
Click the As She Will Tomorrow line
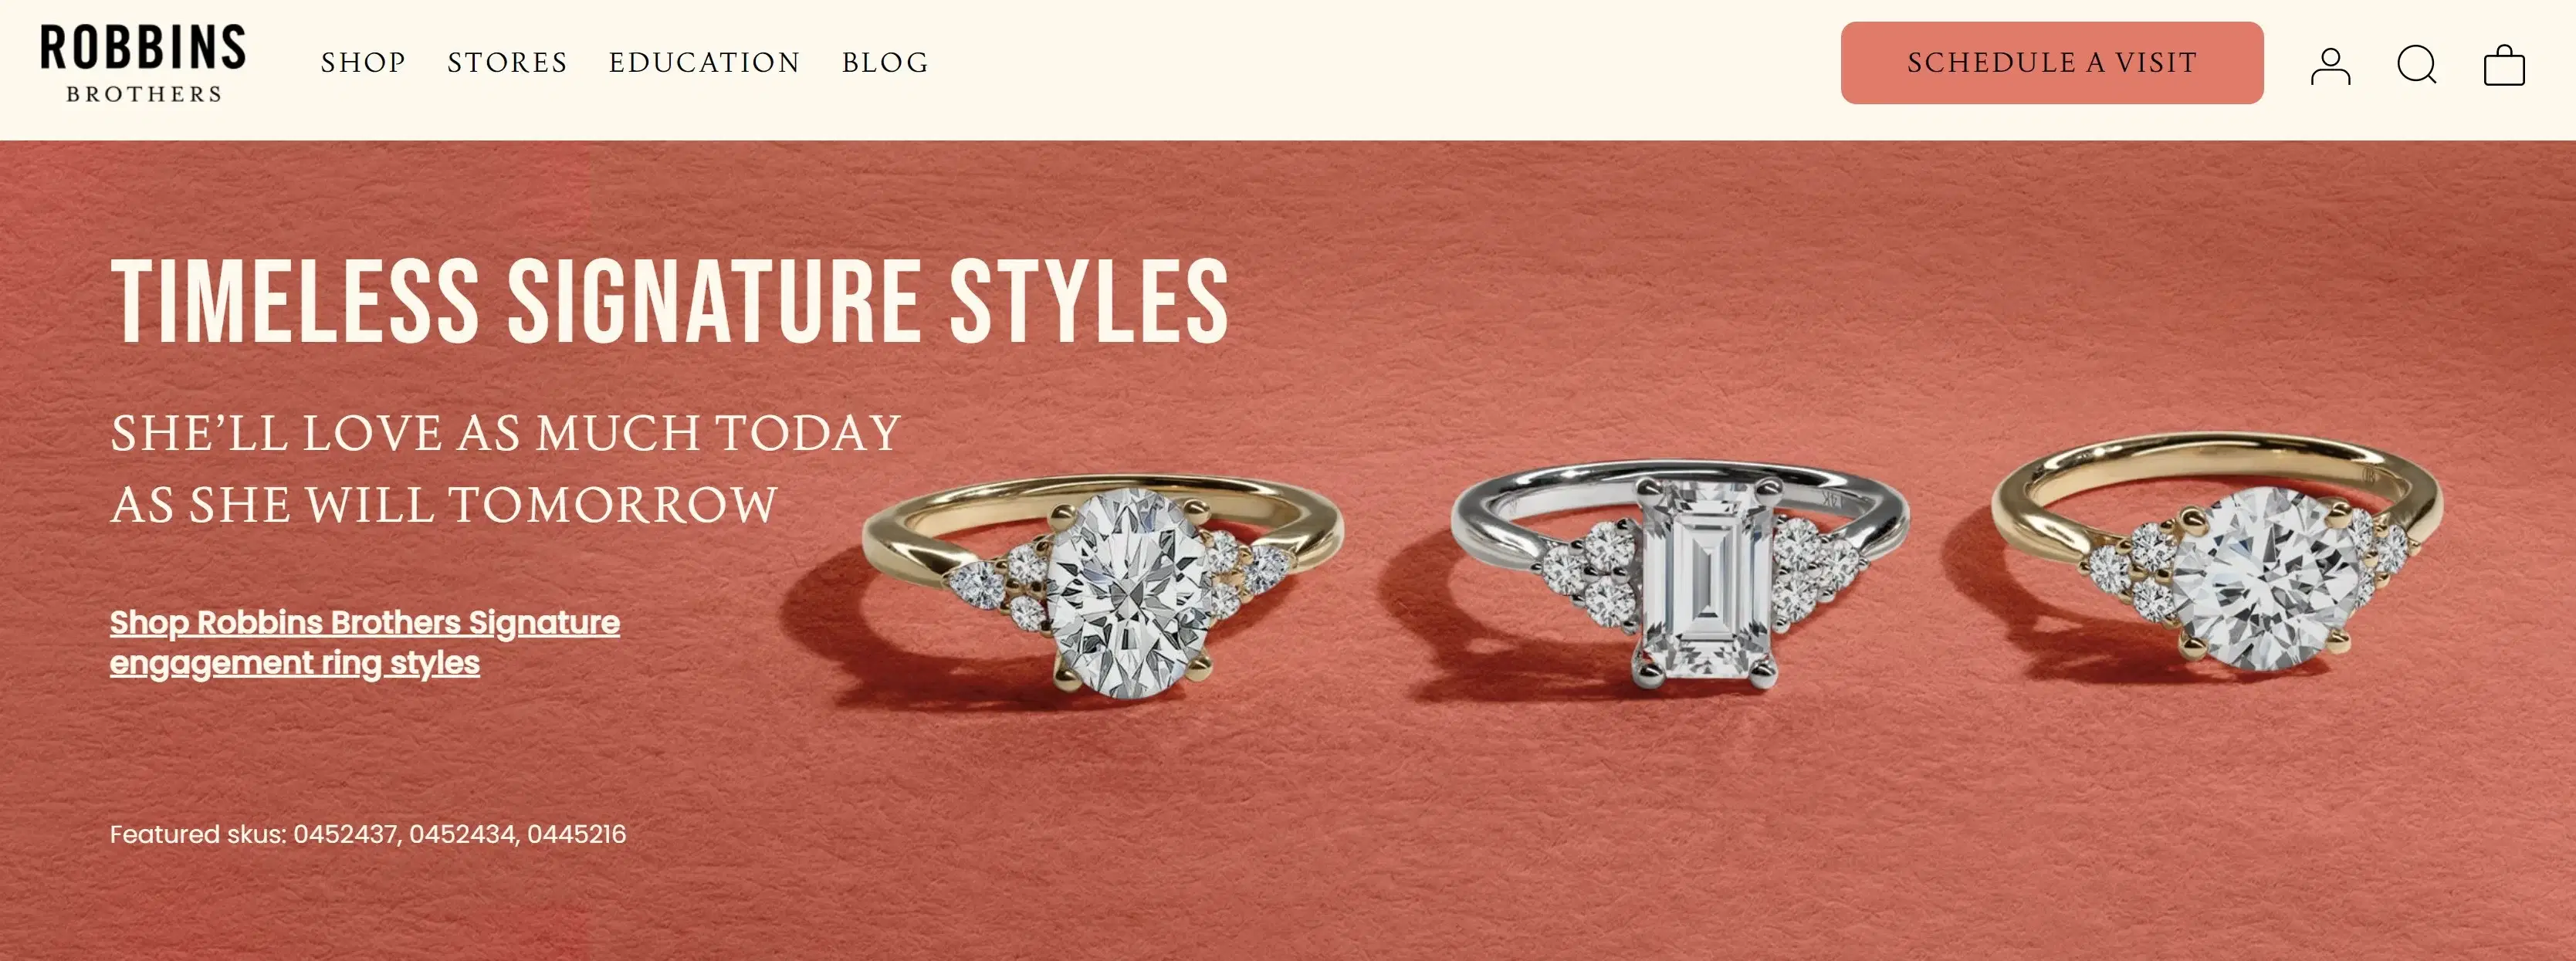pyautogui.click(x=444, y=505)
